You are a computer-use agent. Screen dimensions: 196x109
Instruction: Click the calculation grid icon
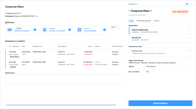coord(79,30)
